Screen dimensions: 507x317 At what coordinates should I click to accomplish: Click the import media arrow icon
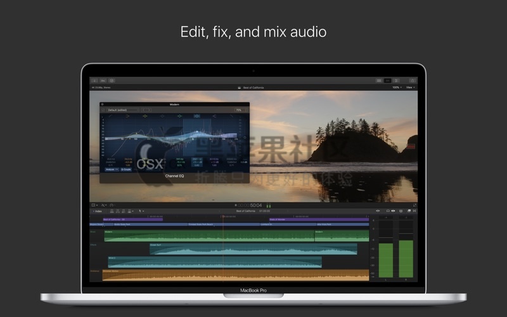coord(94,81)
